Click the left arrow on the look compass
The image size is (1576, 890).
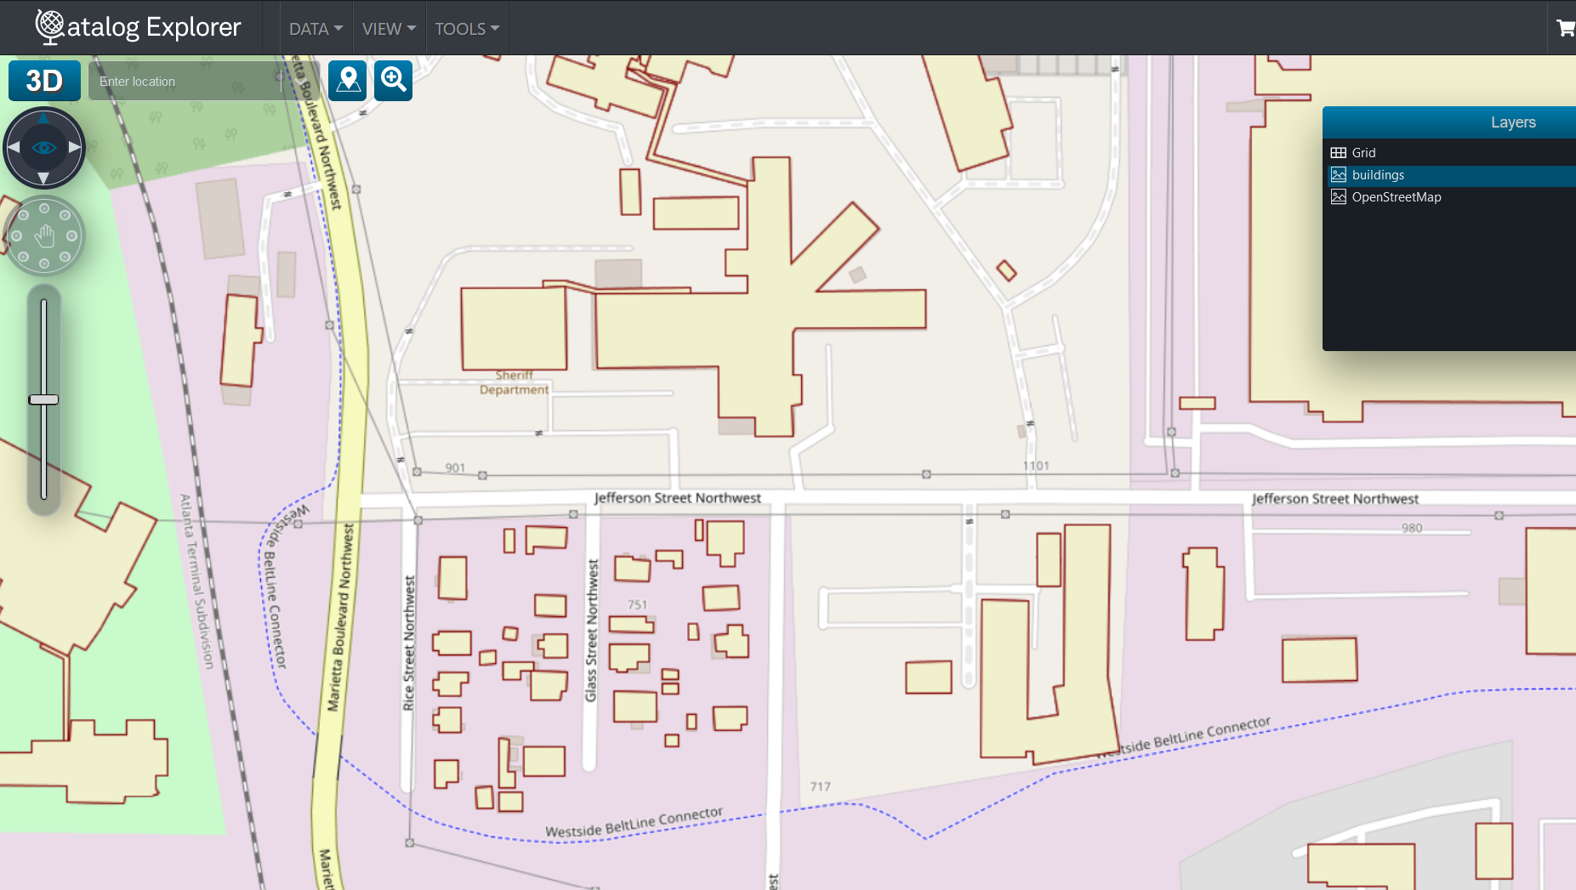(14, 148)
